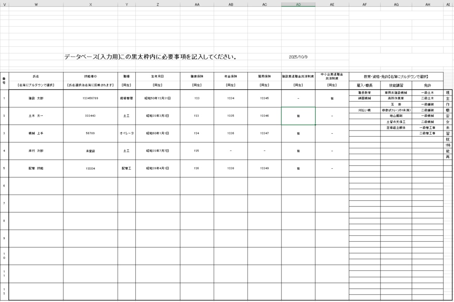This screenshot has width=454, height=302.
Task: Click the 配管工 job type cell
Action: pyautogui.click(x=126, y=168)
